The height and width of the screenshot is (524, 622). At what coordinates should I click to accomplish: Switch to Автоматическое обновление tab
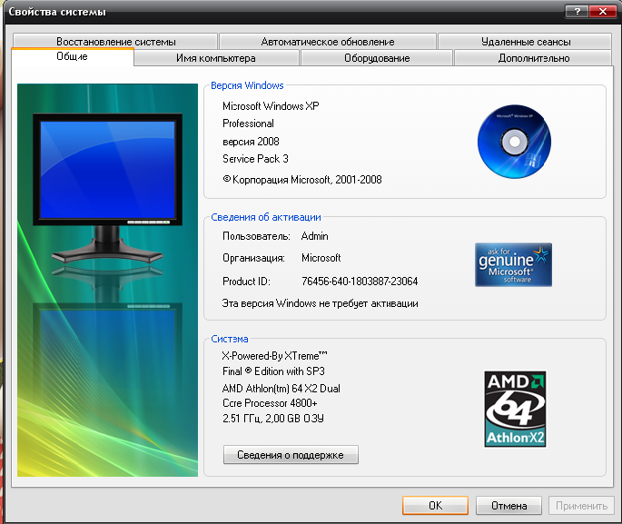[328, 41]
